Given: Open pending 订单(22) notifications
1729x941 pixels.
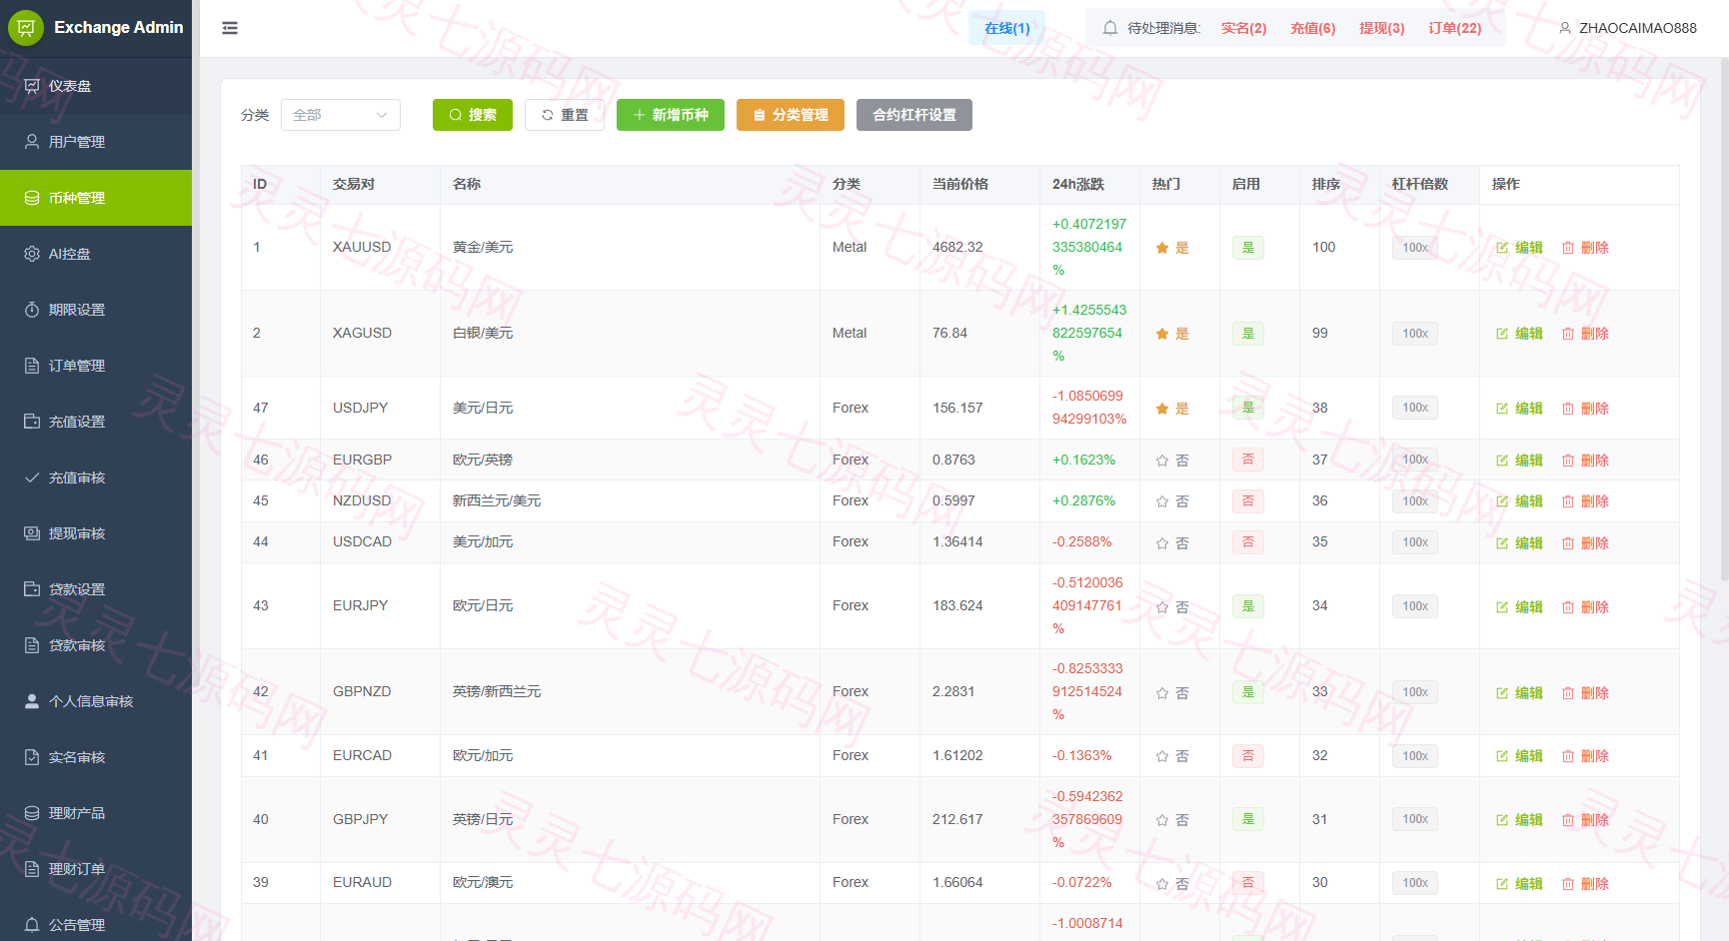Looking at the screenshot, I should (1454, 28).
